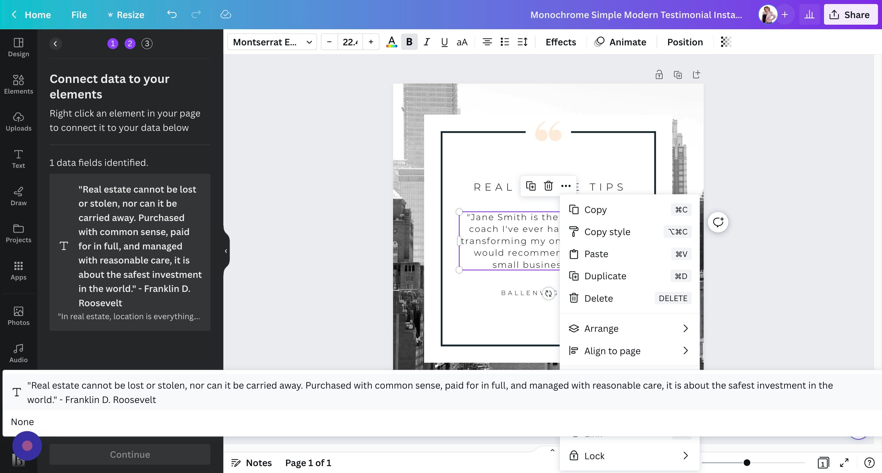The image size is (882, 473).
Task: Expand the Arrange submenu
Action: click(x=630, y=328)
